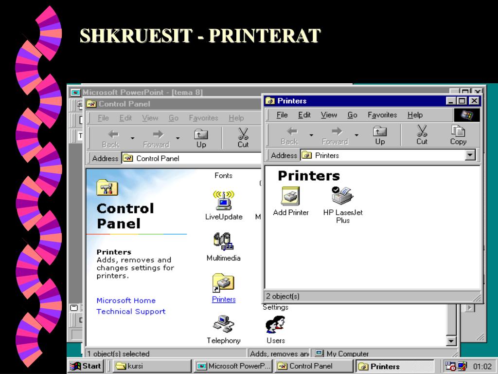Screen dimensions: 498x374
Task: Open File menu in Printers window
Action: 282,115
